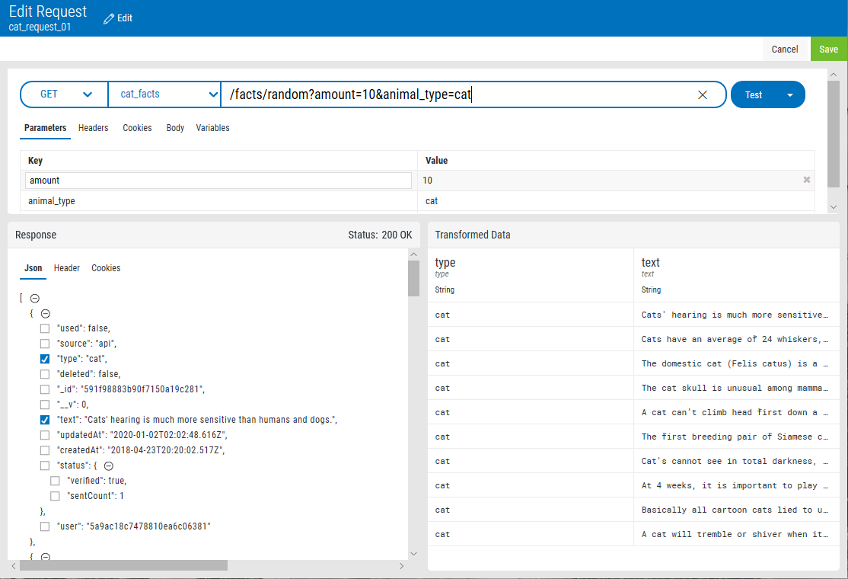The image size is (848, 579).
Task: Open the response Cookies tab
Action: tap(106, 268)
